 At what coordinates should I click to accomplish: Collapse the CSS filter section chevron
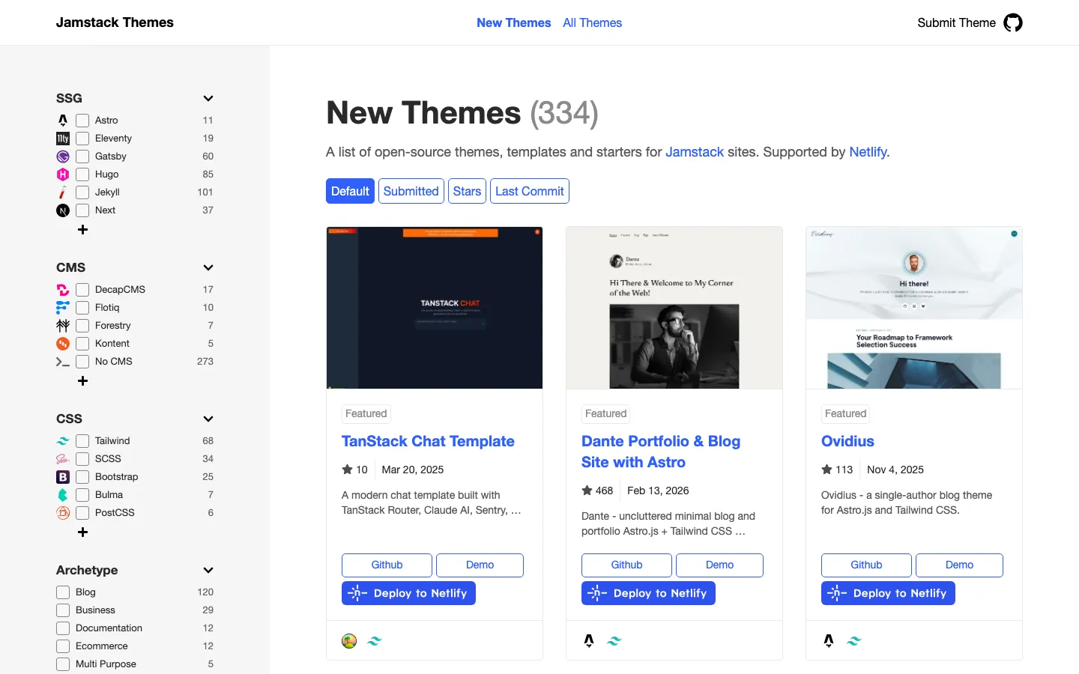point(208,419)
